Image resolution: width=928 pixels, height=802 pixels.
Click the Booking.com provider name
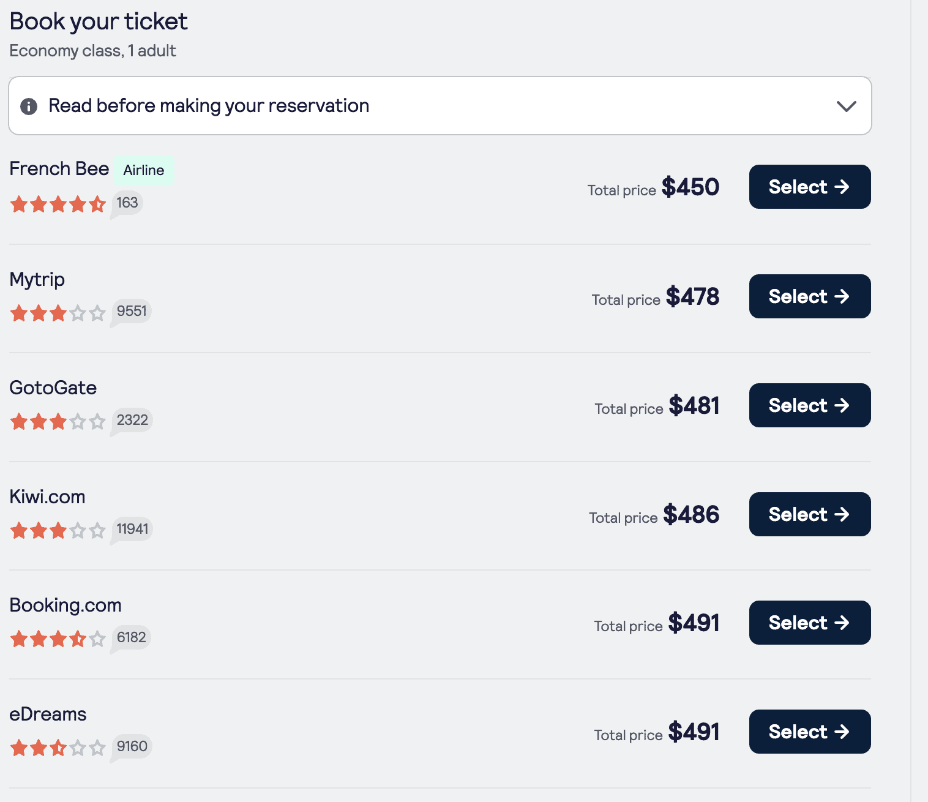tap(65, 605)
